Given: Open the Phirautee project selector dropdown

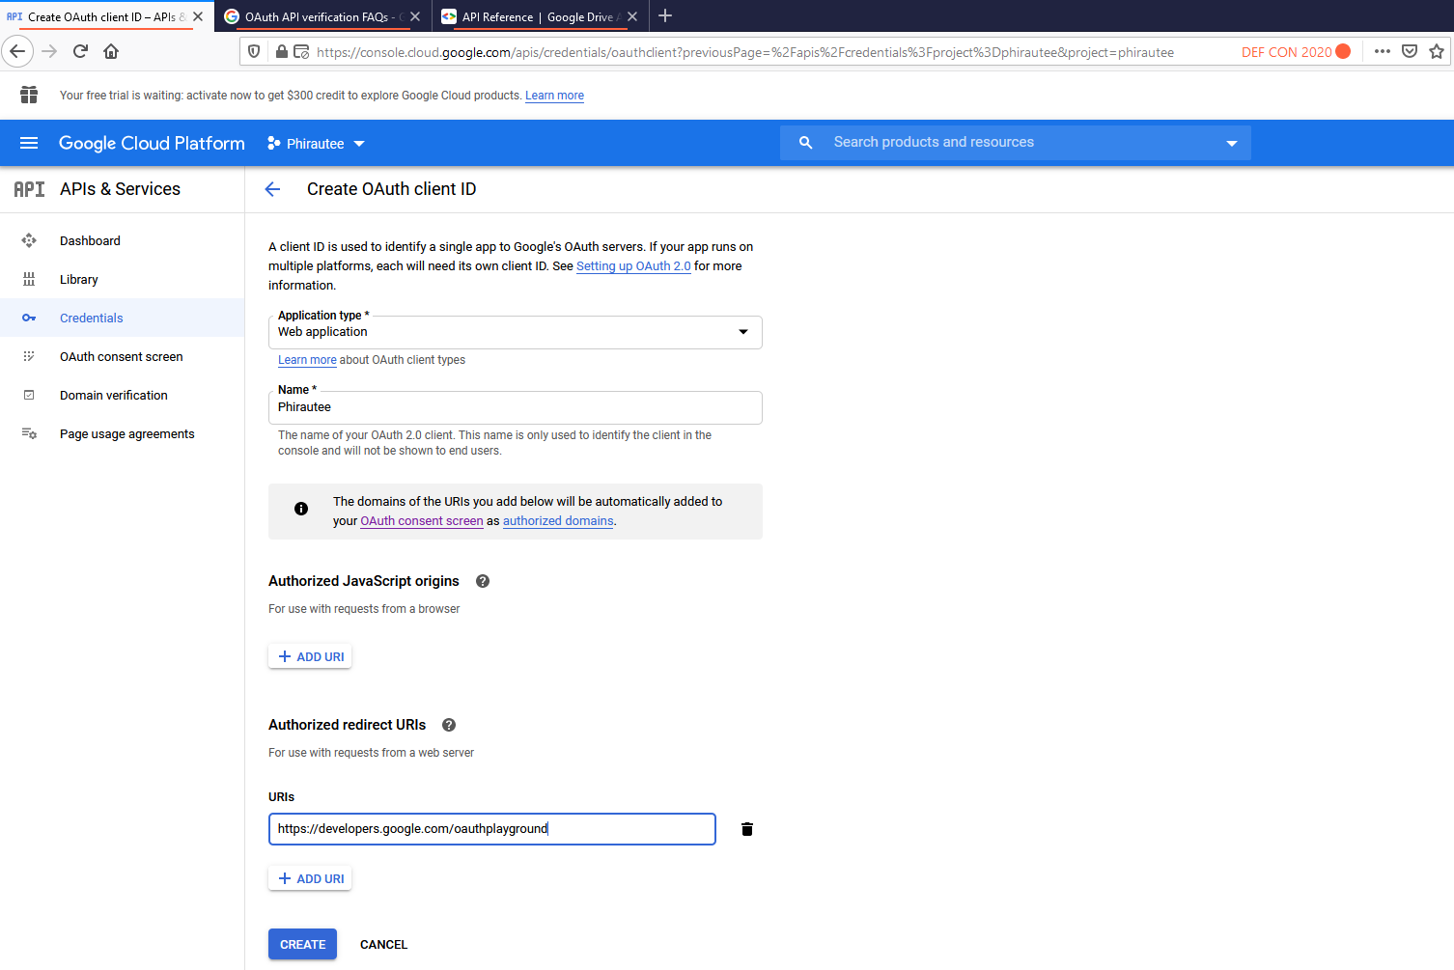Looking at the screenshot, I should pyautogui.click(x=316, y=144).
